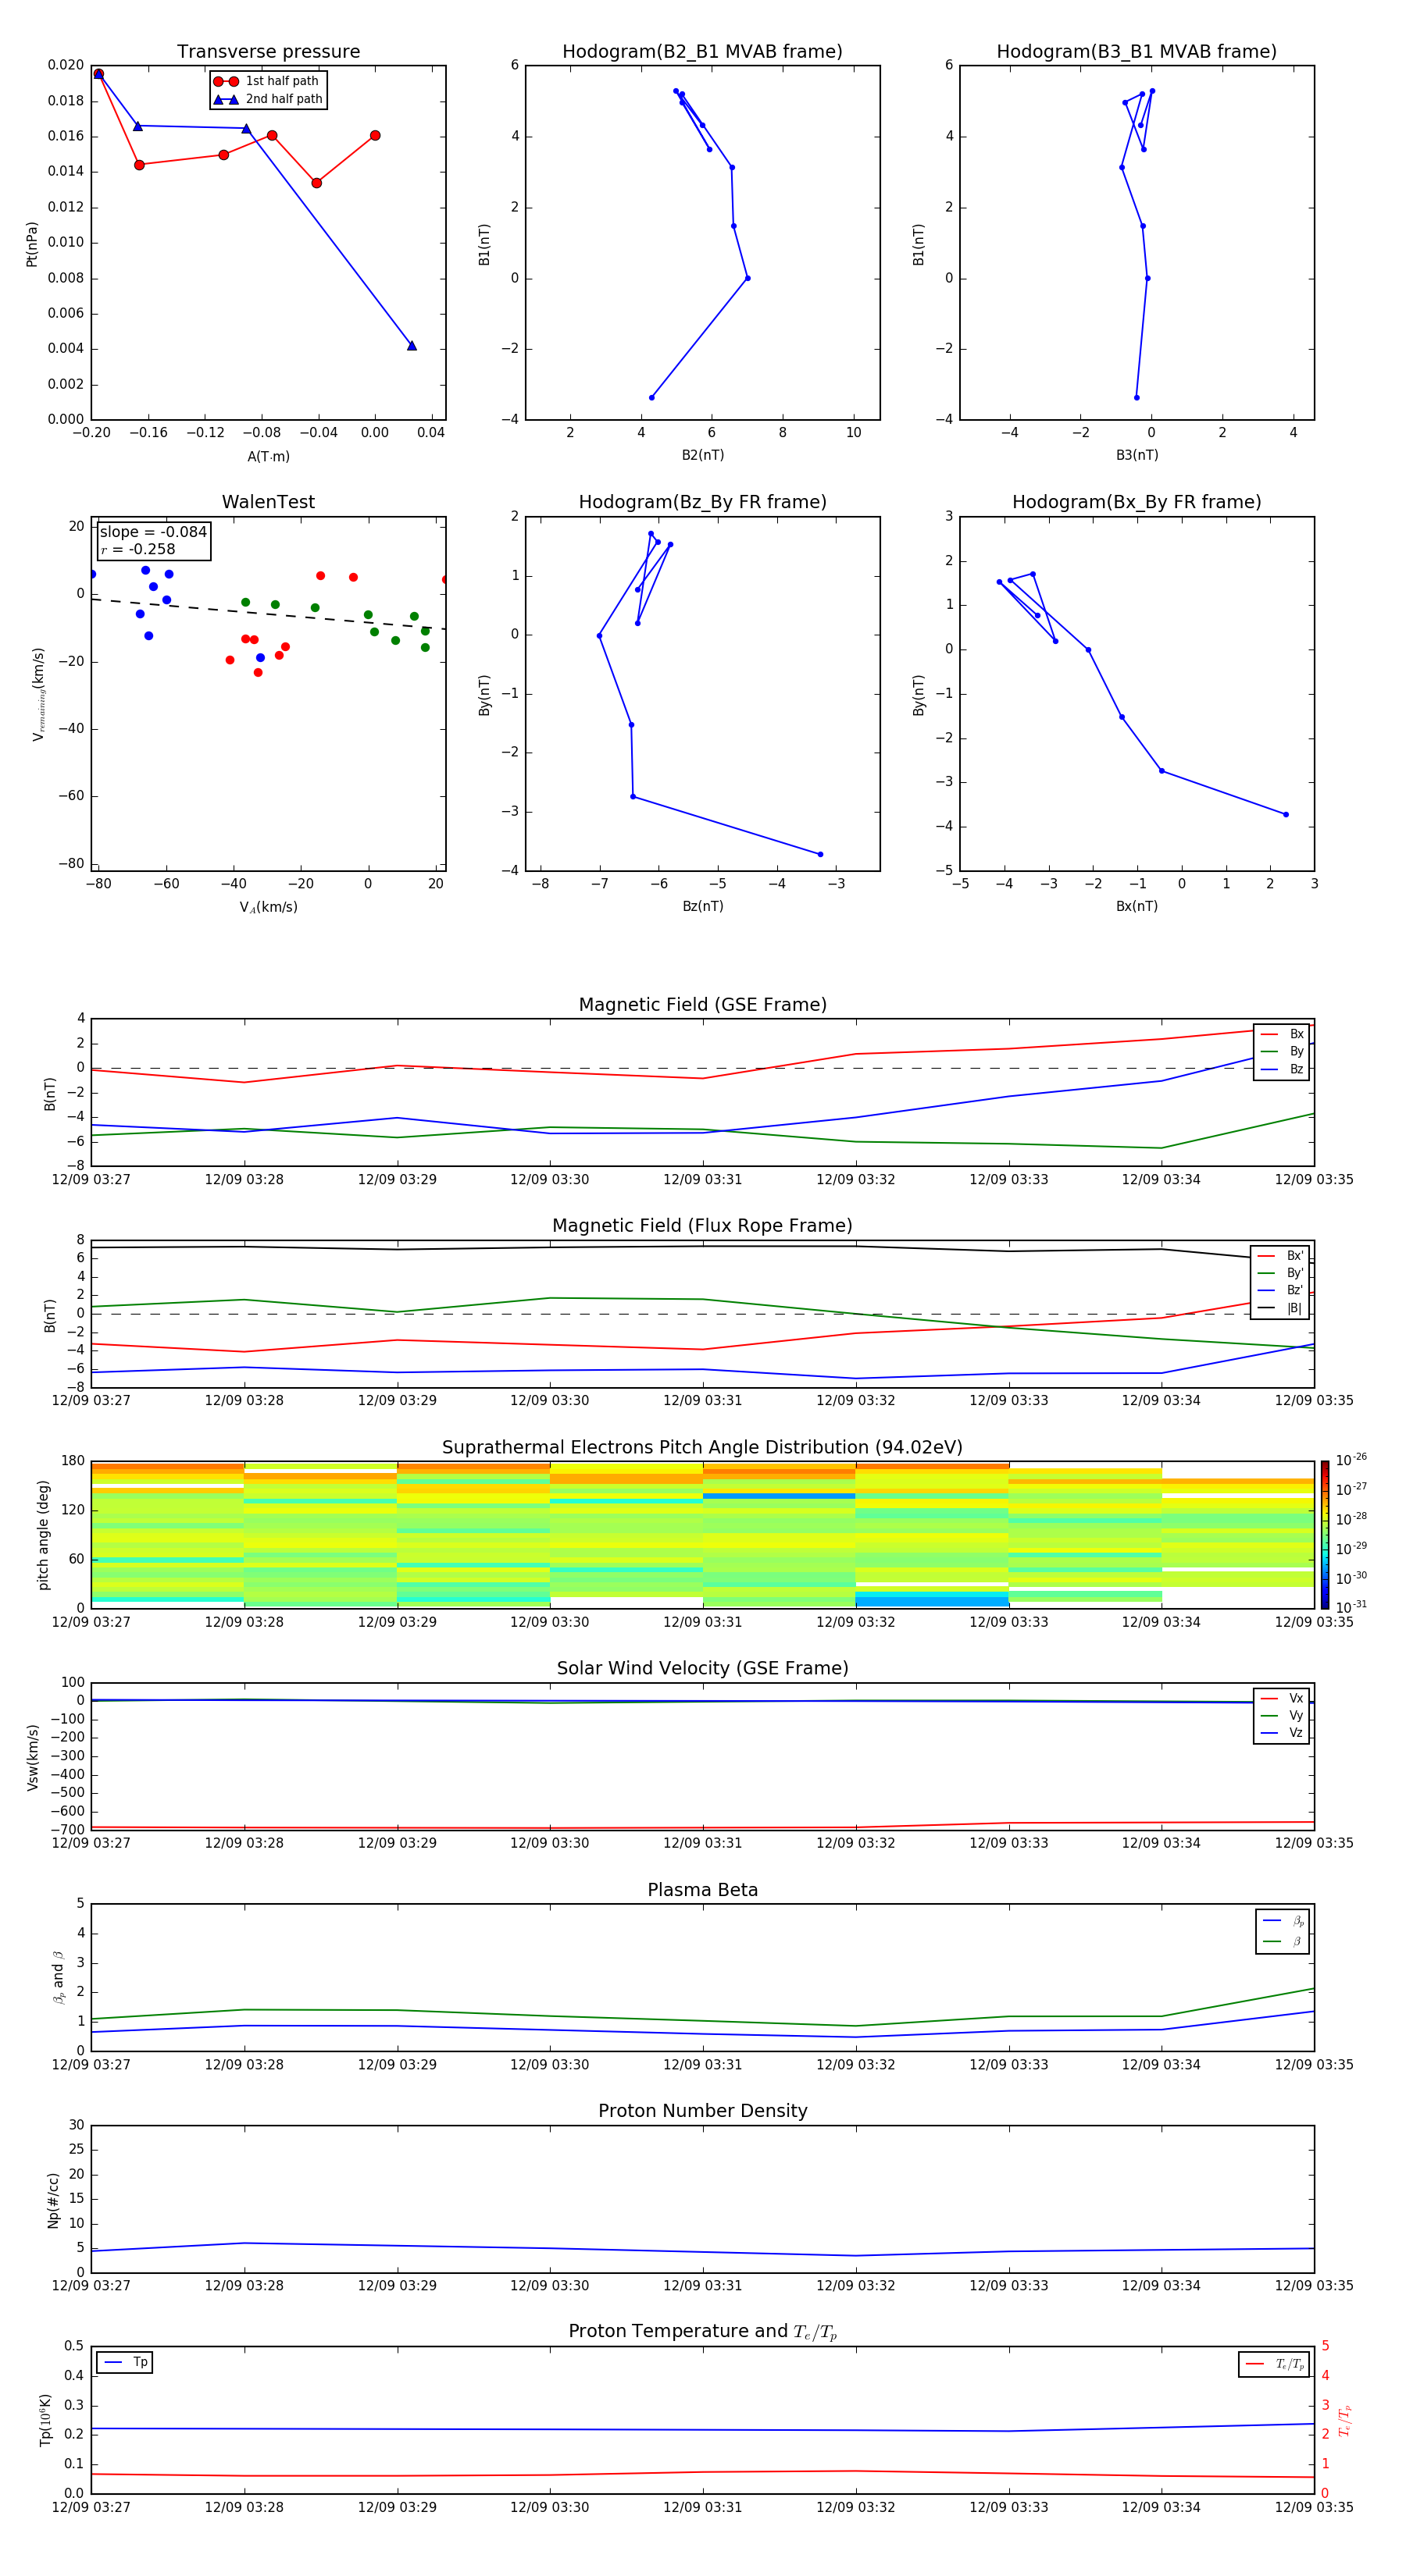
Task: Click the 'Bx(nT)' x-axis label
Action: click(1137, 907)
